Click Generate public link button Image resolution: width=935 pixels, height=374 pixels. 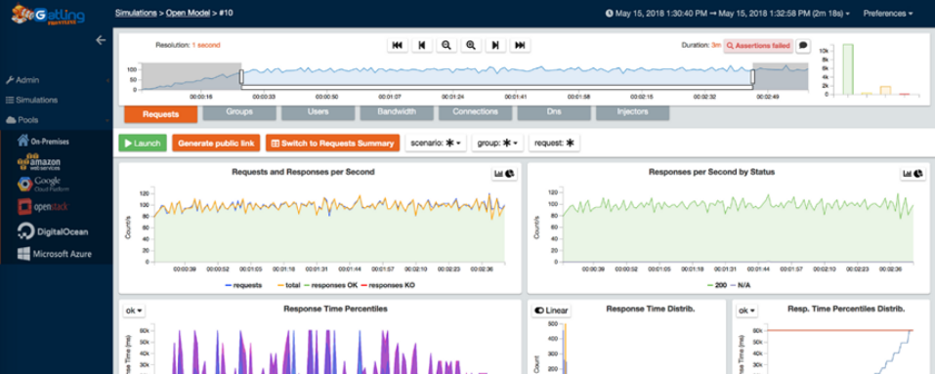(217, 143)
